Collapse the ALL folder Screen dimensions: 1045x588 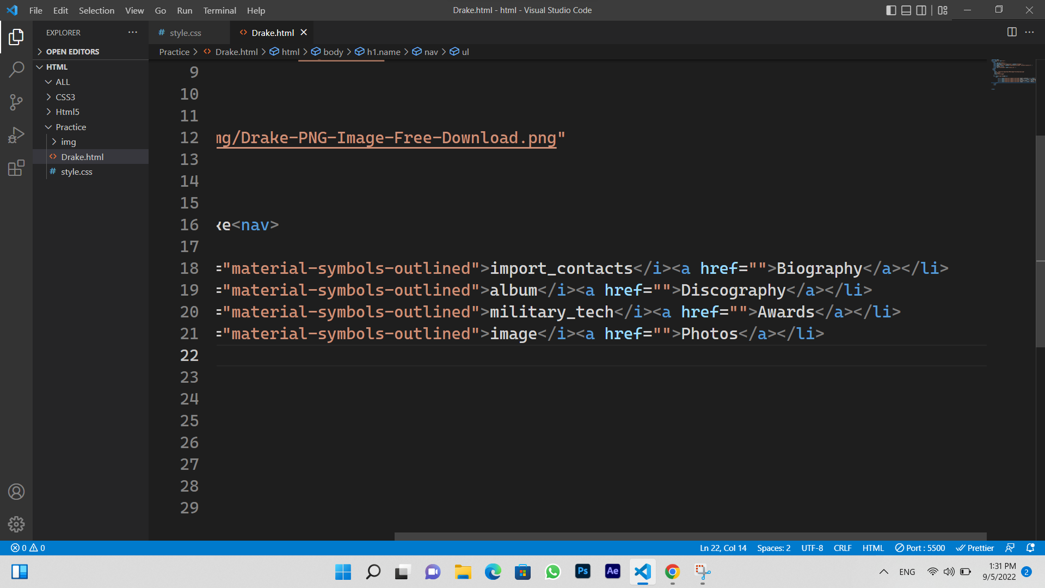[x=90, y=82]
